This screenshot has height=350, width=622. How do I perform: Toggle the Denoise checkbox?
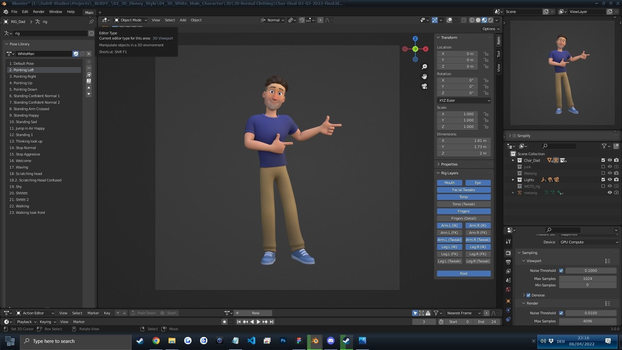pos(528,295)
